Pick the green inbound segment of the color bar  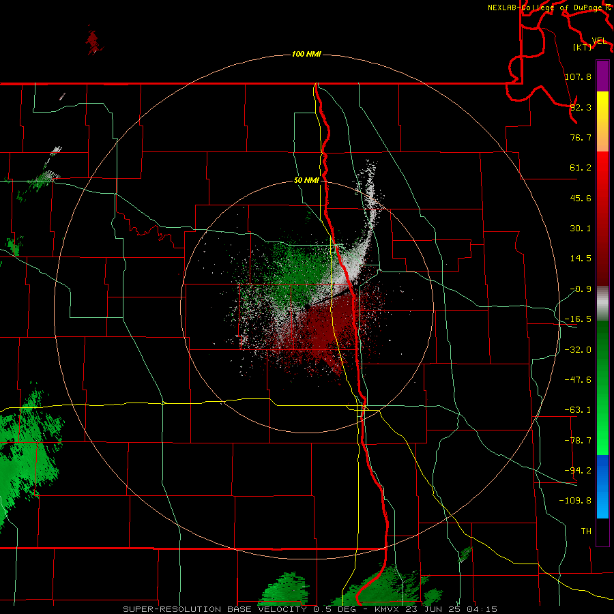tap(602, 388)
